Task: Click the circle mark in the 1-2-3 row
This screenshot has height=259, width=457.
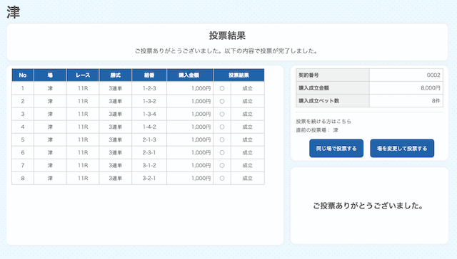Action: (x=222, y=88)
